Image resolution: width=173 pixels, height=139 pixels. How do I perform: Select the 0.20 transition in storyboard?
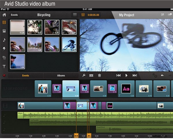[84, 88]
